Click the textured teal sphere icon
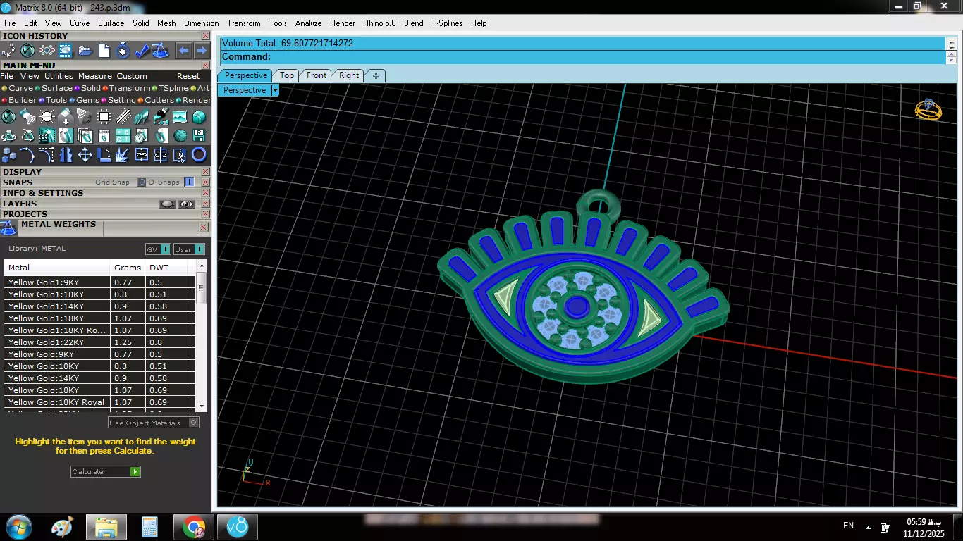Viewport: 963px width, 541px height. (180, 136)
